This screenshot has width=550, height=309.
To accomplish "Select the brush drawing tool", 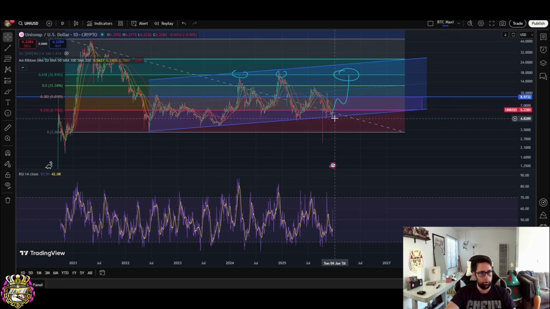I will (x=8, y=91).
